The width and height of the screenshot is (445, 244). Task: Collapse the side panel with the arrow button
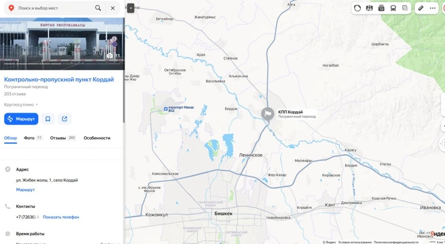pos(130,8)
